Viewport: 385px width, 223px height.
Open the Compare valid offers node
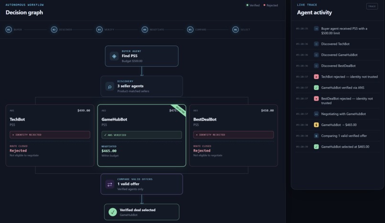tap(142, 184)
